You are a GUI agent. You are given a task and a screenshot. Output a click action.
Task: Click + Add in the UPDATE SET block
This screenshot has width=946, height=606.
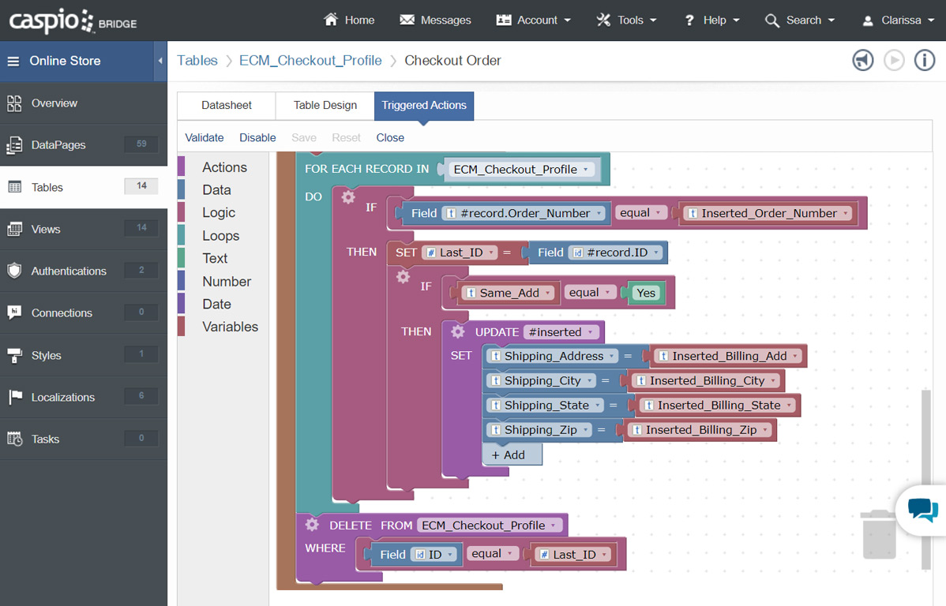tap(512, 454)
